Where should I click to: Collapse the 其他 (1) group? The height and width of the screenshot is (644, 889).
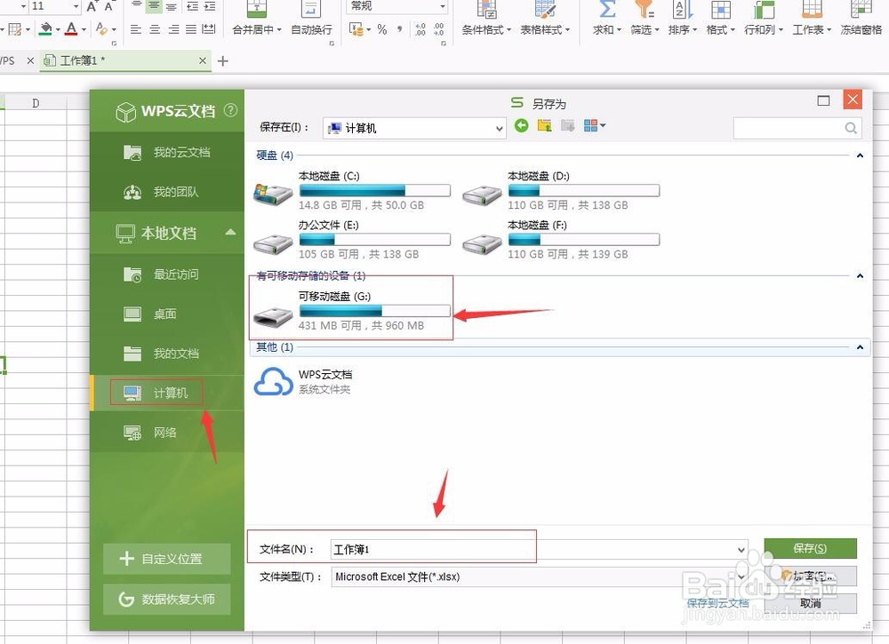860,347
